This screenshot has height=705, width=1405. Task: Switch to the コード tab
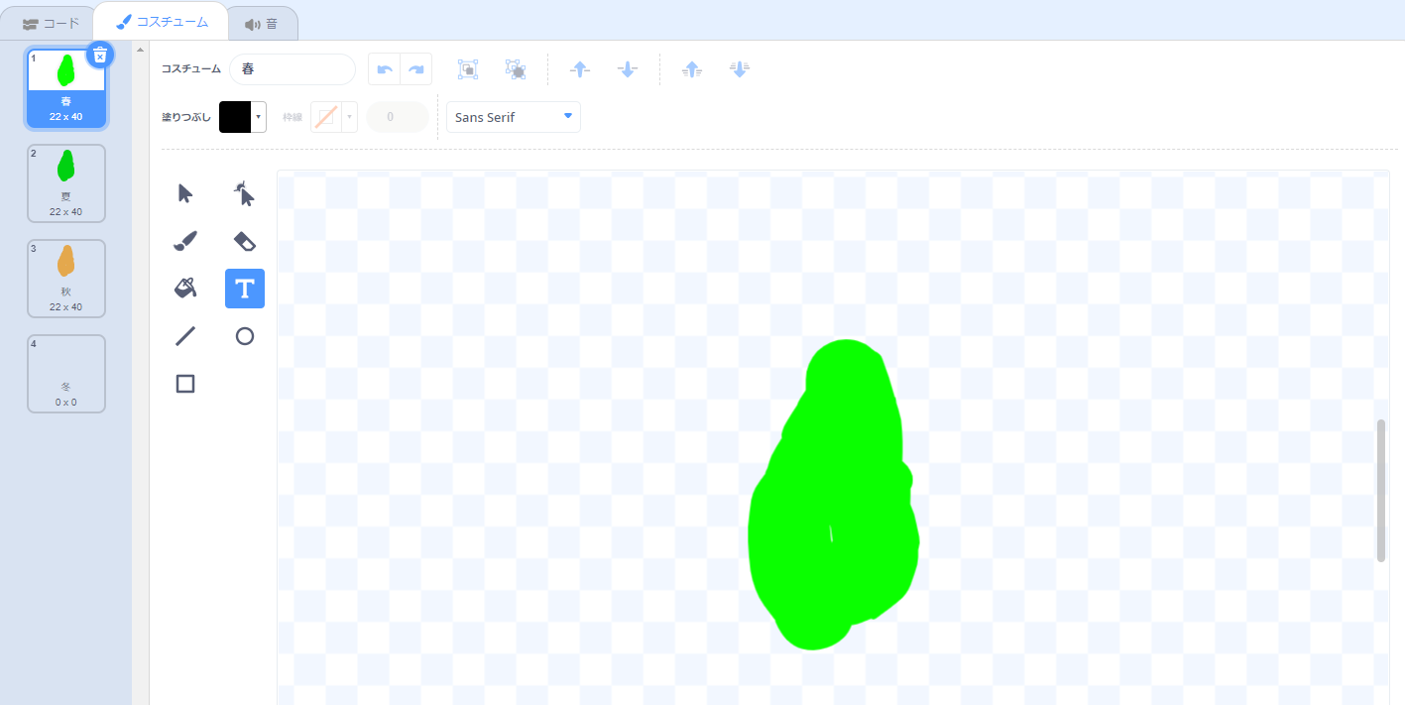(56, 22)
